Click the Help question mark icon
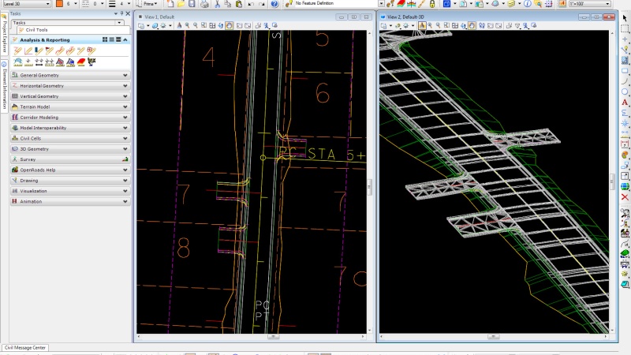Screen dimensions: 631x355 [x=274, y=4]
